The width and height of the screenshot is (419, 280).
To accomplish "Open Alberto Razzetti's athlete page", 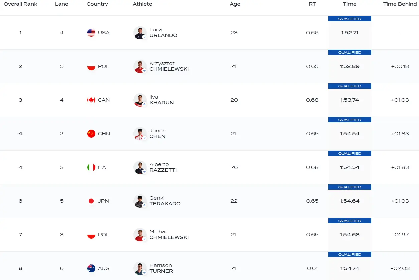I will (x=163, y=167).
